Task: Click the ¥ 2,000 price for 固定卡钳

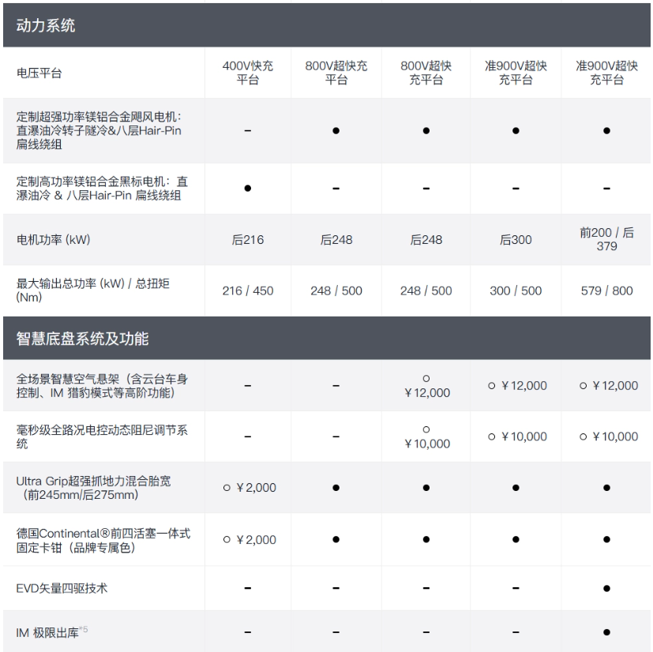Action: pyautogui.click(x=254, y=540)
